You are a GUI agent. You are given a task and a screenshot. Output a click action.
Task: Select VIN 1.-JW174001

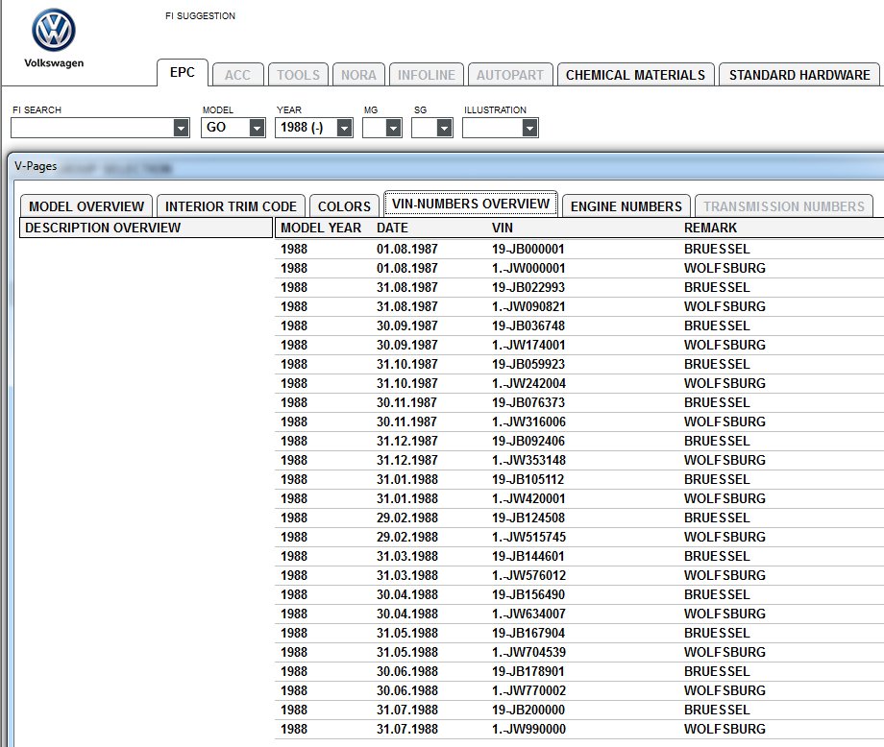coord(528,345)
